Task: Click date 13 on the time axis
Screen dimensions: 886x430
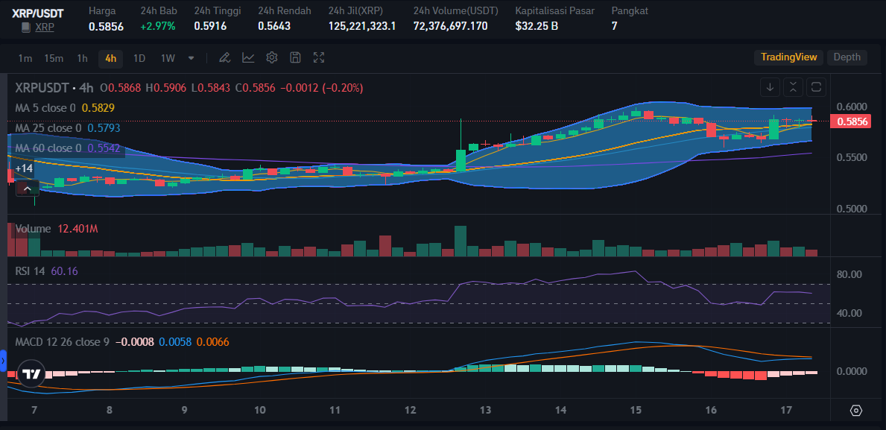Action: (485, 411)
